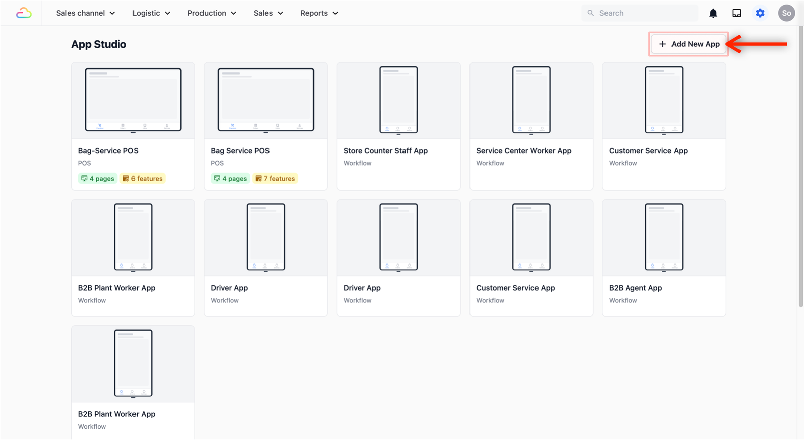Click the rainbow cloud logo icon
Image resolution: width=806 pixels, height=440 pixels.
coord(24,13)
